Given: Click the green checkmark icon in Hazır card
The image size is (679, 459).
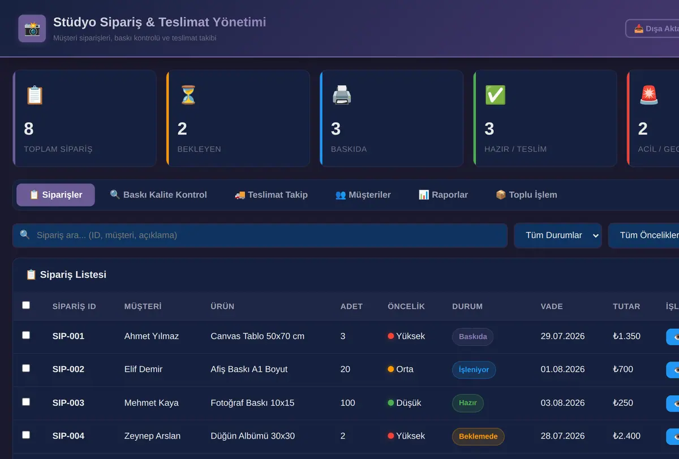Looking at the screenshot, I should [495, 95].
